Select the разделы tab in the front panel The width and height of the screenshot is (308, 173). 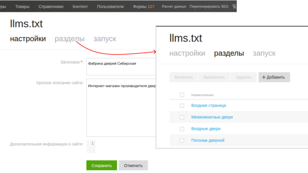229,53
